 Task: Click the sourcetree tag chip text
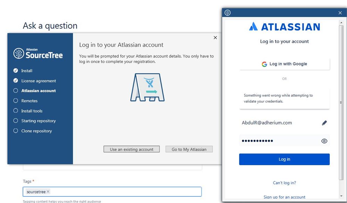click(36, 192)
